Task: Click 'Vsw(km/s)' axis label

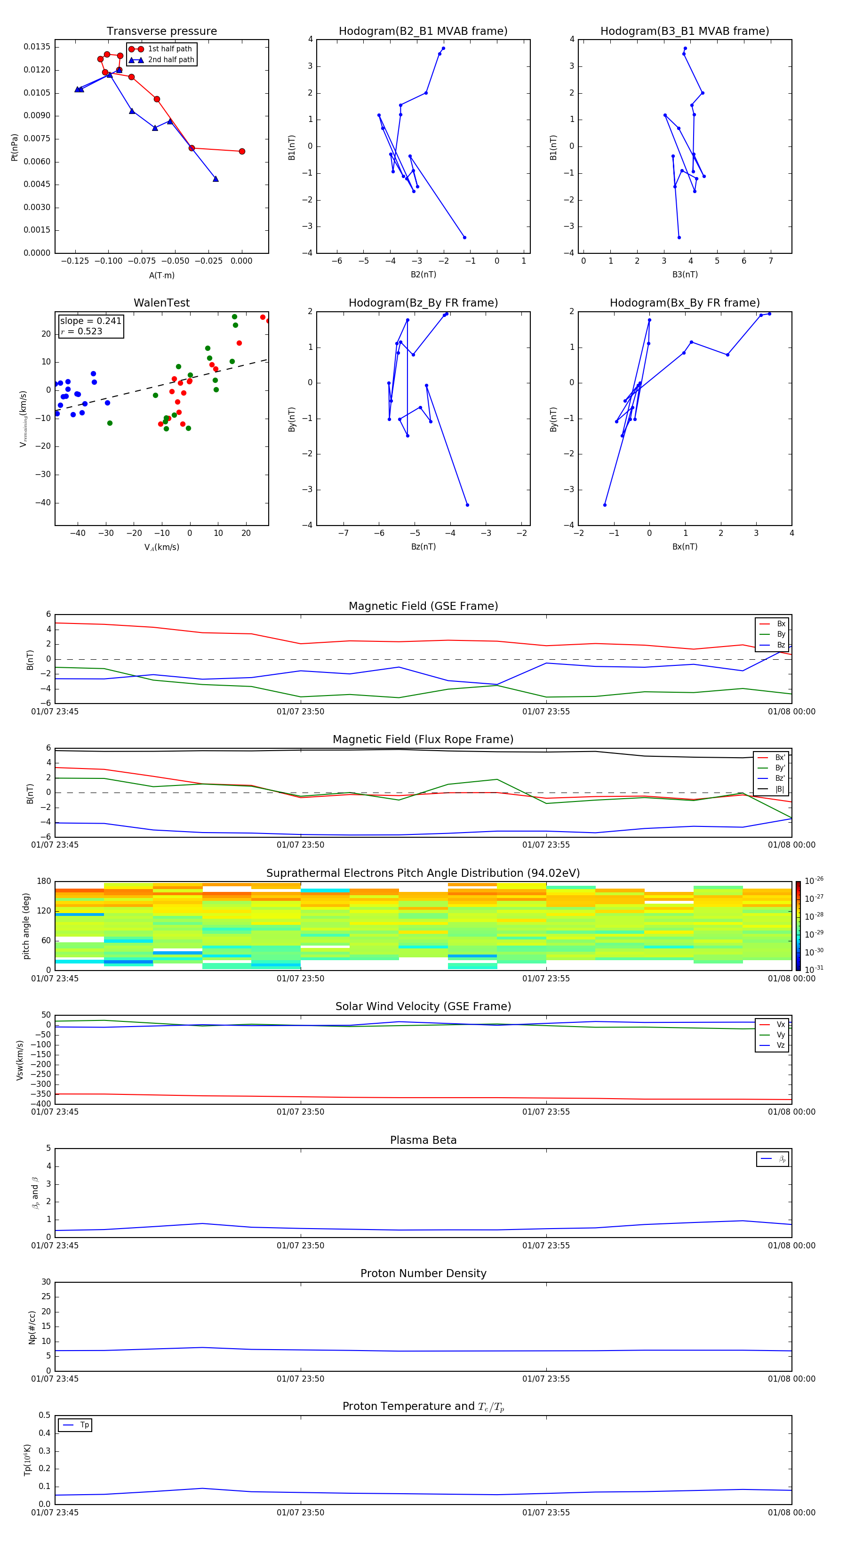Action: [20, 1060]
